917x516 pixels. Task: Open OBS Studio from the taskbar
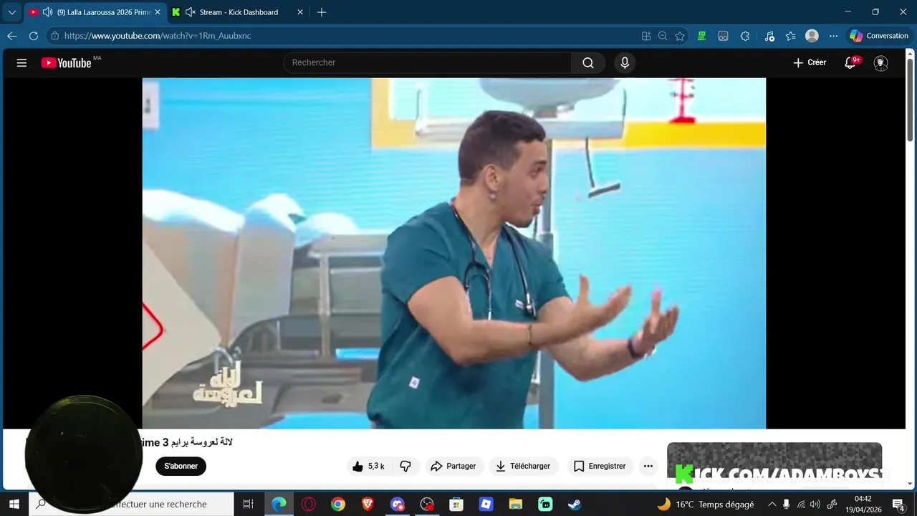(427, 505)
